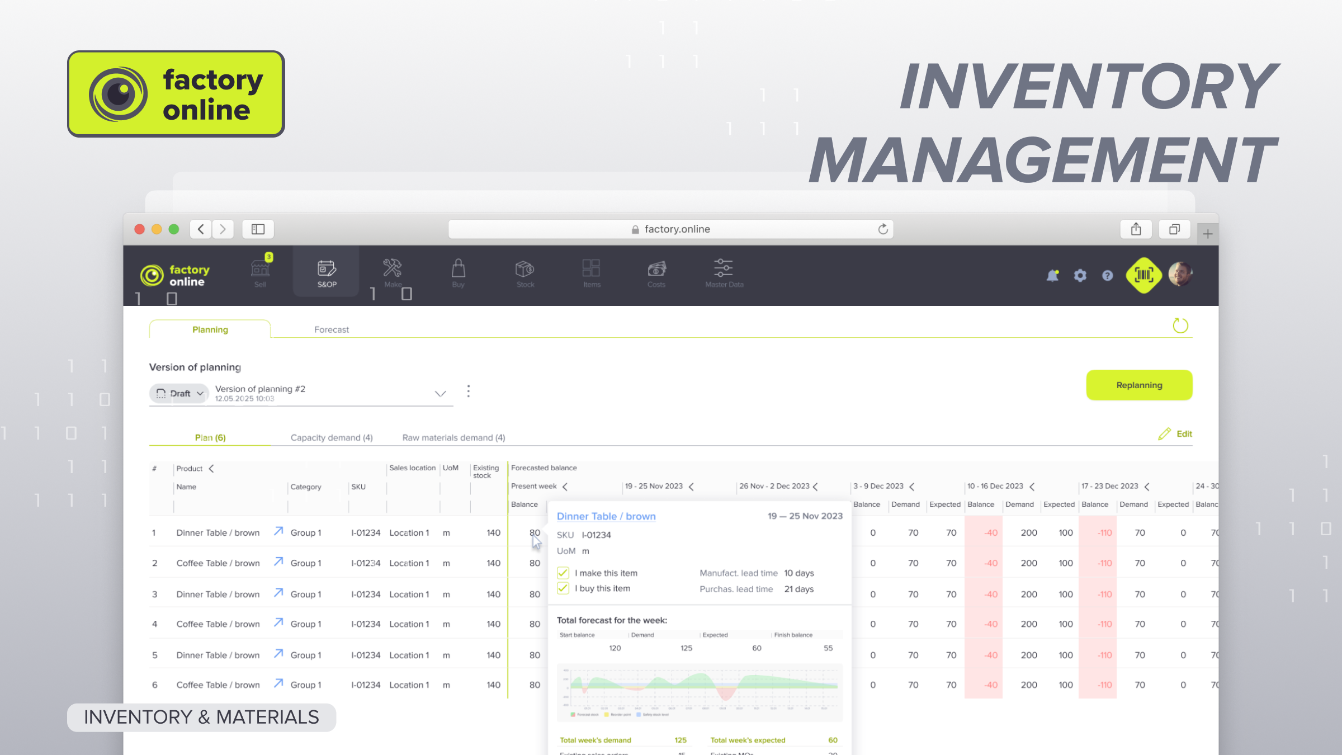
Task: Toggle the browser sidebar button
Action: click(x=258, y=229)
